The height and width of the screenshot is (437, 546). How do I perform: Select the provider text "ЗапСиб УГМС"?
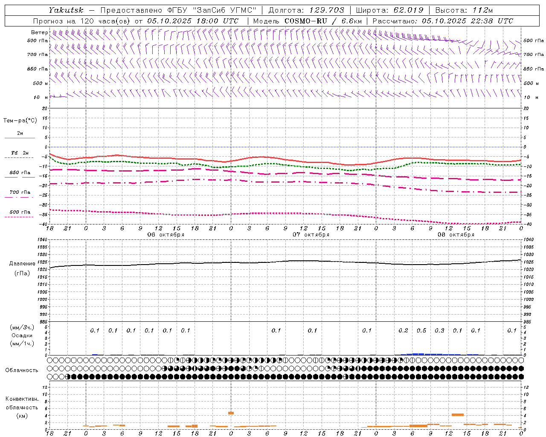coord(224,10)
